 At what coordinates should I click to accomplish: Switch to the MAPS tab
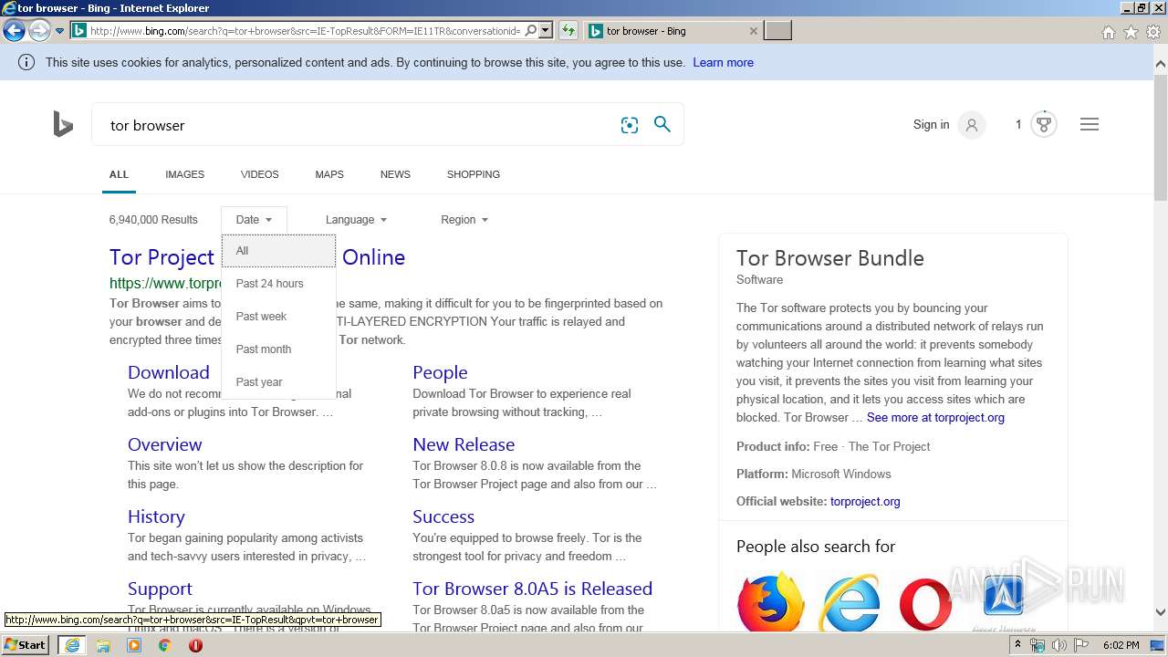coord(329,174)
